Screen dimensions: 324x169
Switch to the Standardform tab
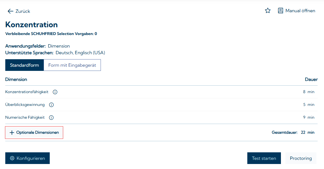coord(24,65)
